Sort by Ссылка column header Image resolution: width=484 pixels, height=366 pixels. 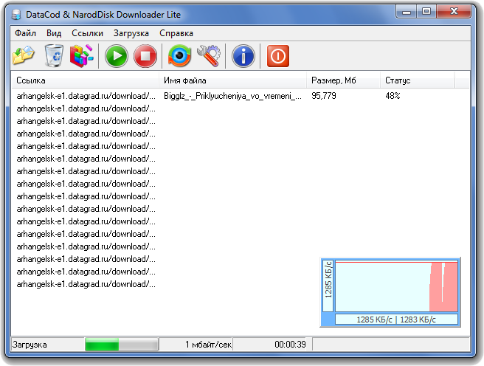pos(85,80)
